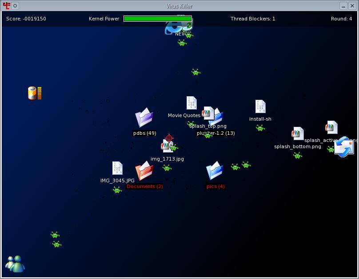The width and height of the screenshot is (359, 279).
Task: Click the Round: 4 indicator
Action: tap(341, 19)
